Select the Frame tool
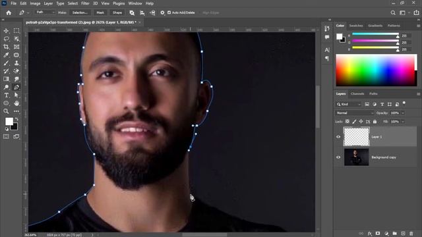The width and height of the screenshot is (422, 237). pyautogui.click(x=16, y=47)
